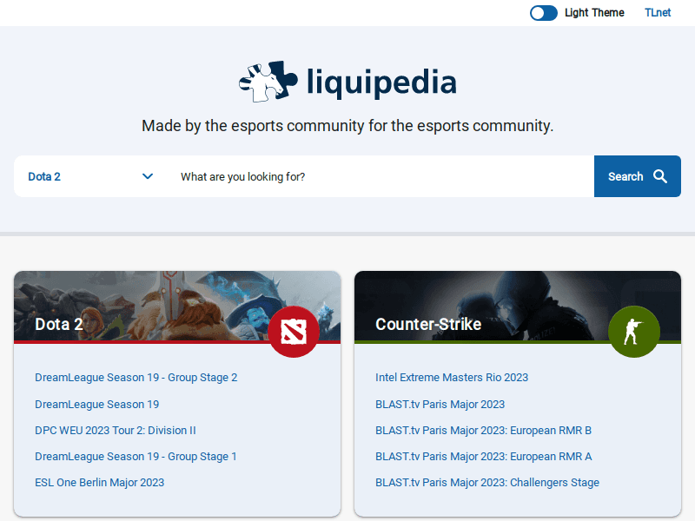Open DPC WEU 2023 Tour 2: Division II

point(116,431)
